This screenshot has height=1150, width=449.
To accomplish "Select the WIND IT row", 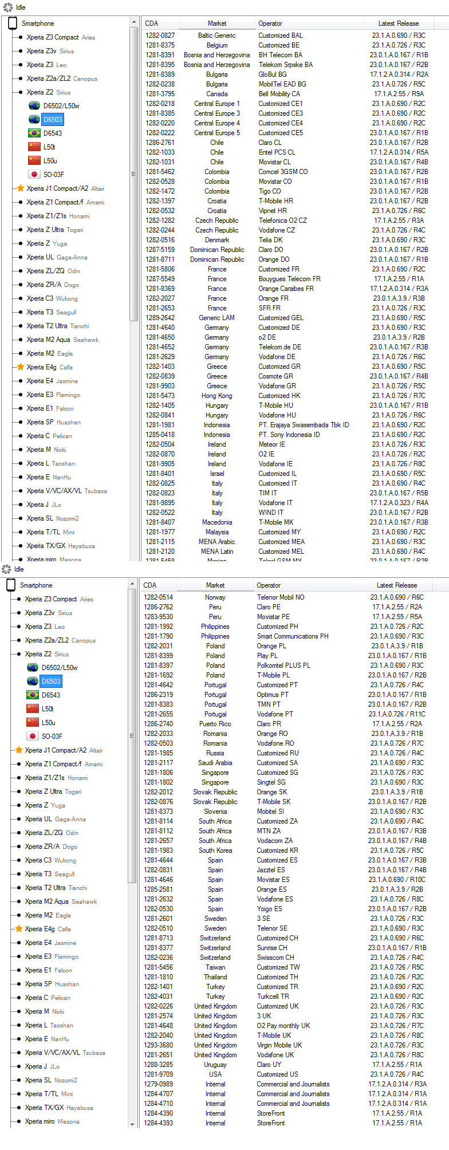I will (x=295, y=513).
